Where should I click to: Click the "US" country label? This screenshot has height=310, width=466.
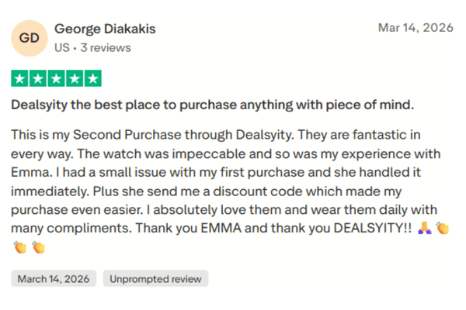61,48
